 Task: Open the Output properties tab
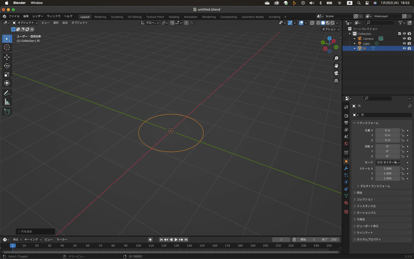346,123
